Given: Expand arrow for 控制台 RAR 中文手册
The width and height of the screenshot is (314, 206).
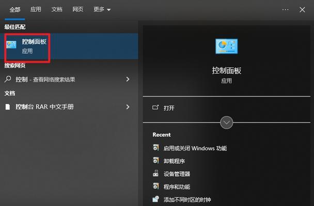Looking at the screenshot, I should click(128, 107).
